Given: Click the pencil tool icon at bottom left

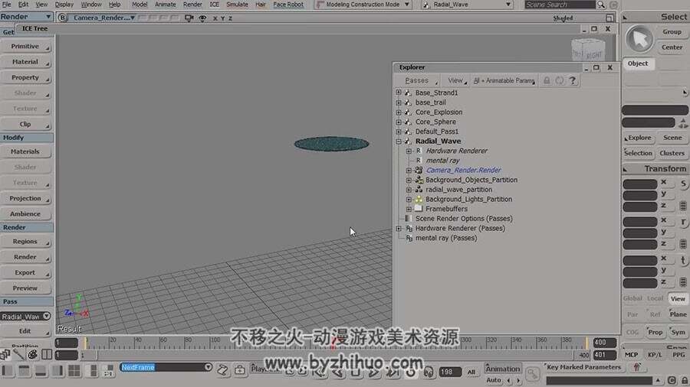Looking at the screenshot, I should (19, 354).
